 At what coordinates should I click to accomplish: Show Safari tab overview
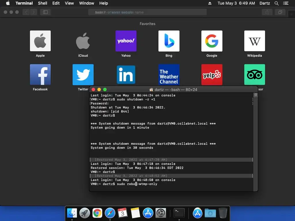280,12
